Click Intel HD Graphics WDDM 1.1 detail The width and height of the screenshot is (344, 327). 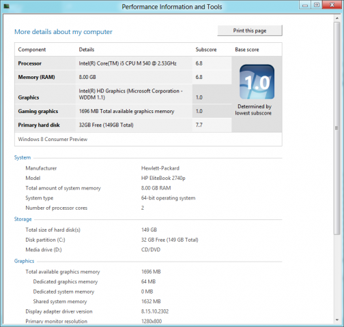[130, 94]
